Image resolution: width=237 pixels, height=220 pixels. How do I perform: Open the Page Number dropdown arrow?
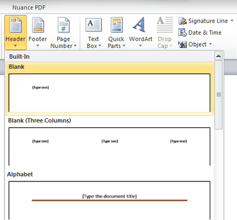pyautogui.click(x=75, y=45)
